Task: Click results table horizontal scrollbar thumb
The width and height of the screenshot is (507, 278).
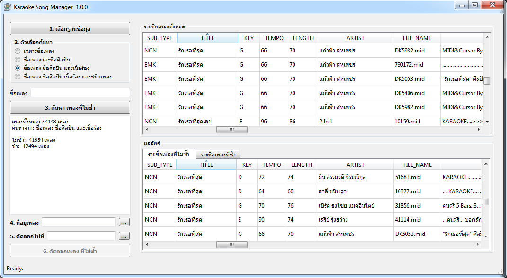Action: point(232,245)
